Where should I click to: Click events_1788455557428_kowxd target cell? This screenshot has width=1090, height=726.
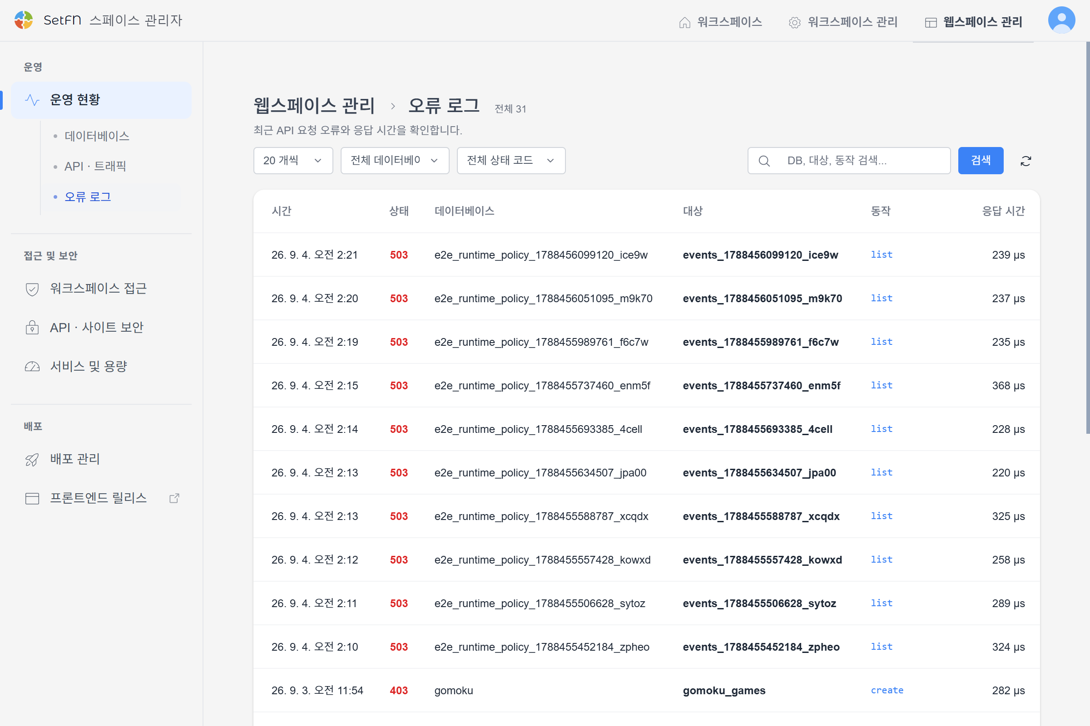coord(763,560)
